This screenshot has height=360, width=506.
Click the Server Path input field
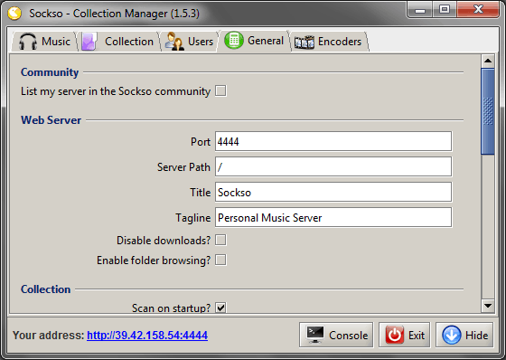[333, 166]
